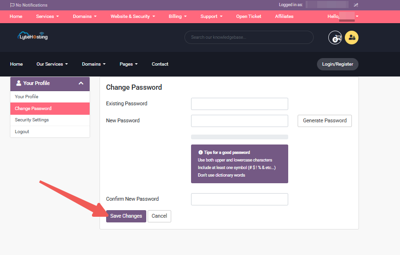Focus the Existing Password field
Viewport: 400px width, 255px height.
(240, 104)
